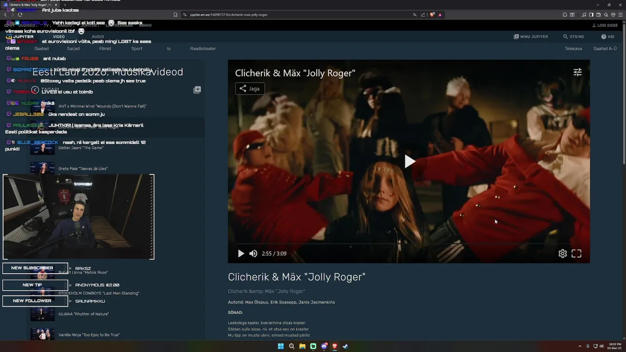Open the Brave VPN icon

click(613, 15)
